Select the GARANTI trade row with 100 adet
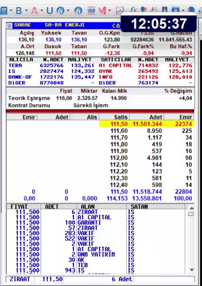The image size is (202, 286). pyautogui.click(x=96, y=223)
